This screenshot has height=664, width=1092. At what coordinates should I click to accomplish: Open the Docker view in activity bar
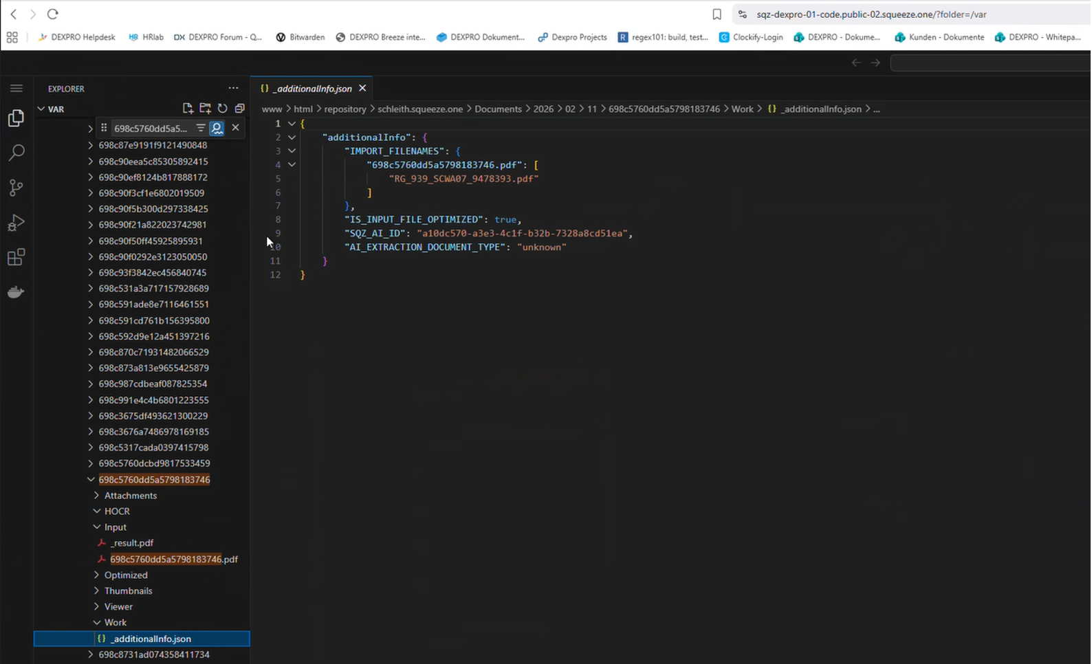[16, 292]
